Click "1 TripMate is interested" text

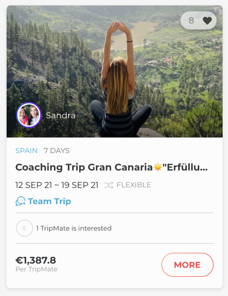(x=74, y=228)
